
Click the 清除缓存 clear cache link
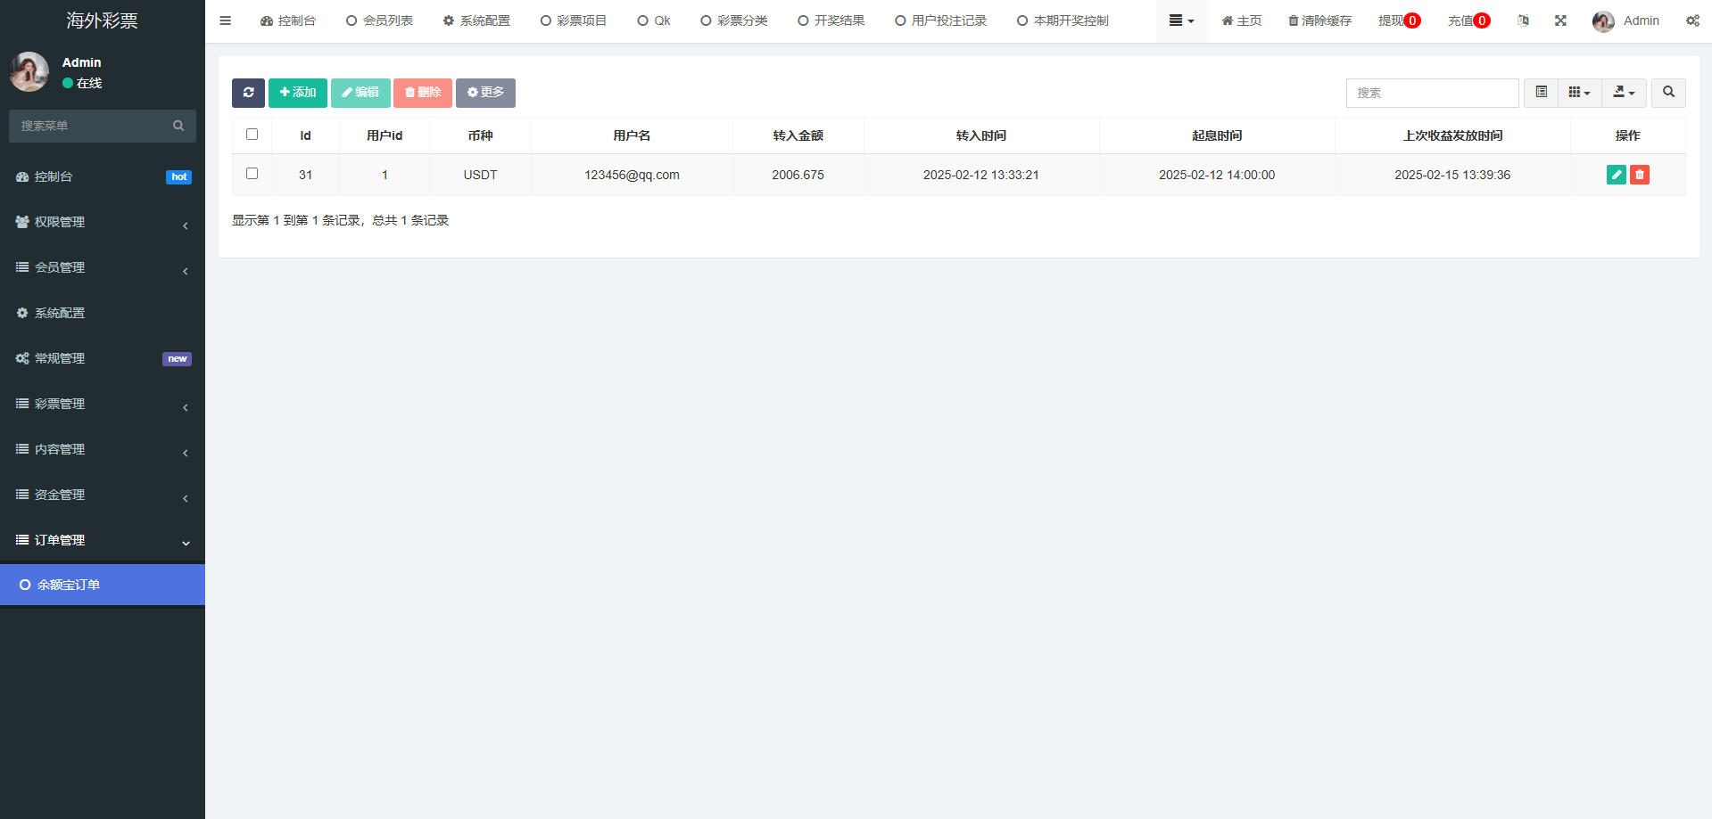(1319, 20)
